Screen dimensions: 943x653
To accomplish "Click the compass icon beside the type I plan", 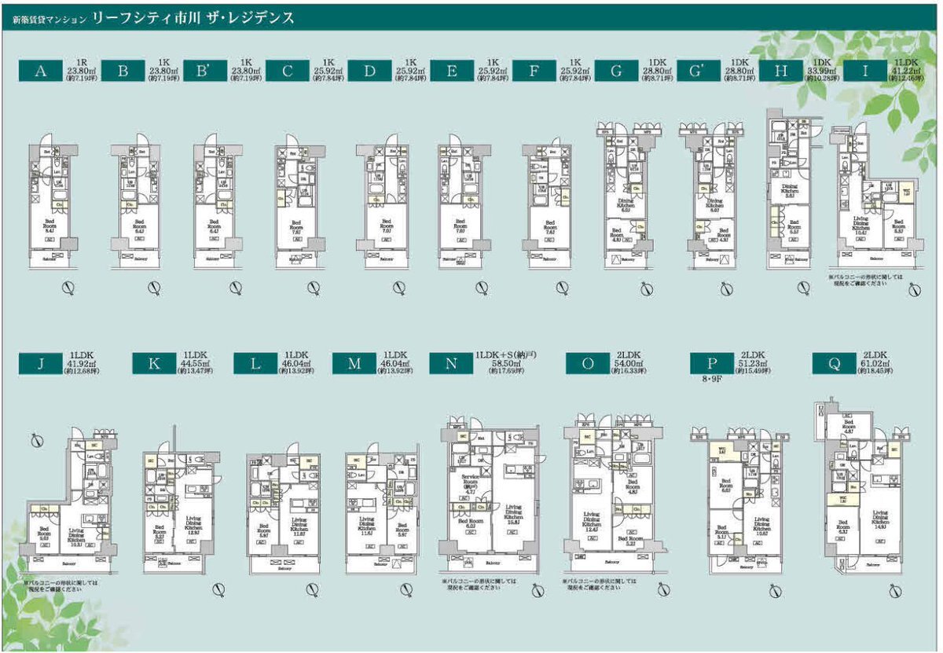I will [914, 291].
